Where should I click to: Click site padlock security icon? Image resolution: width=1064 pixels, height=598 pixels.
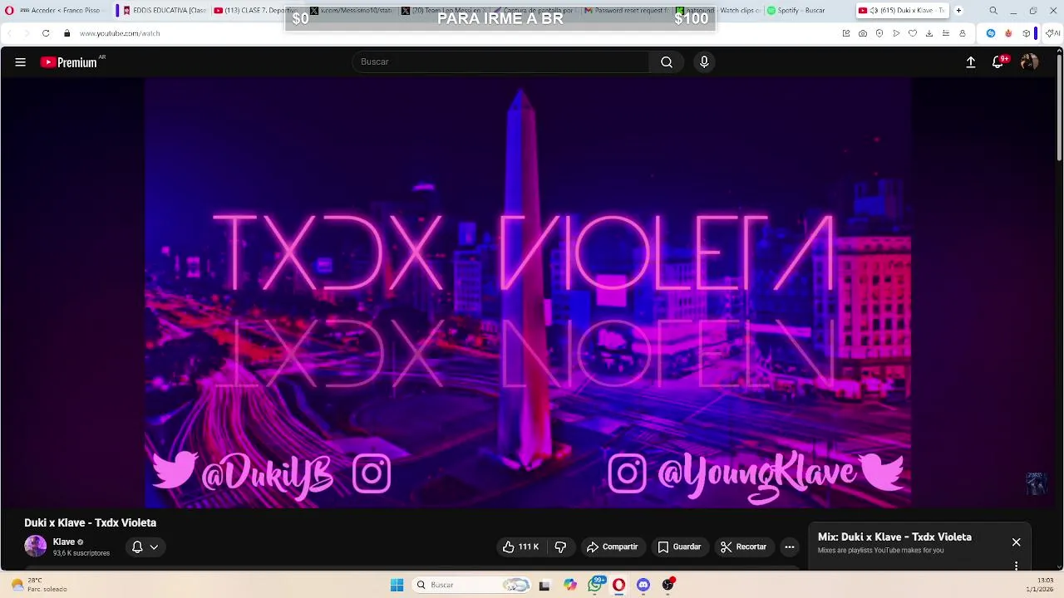(67, 33)
